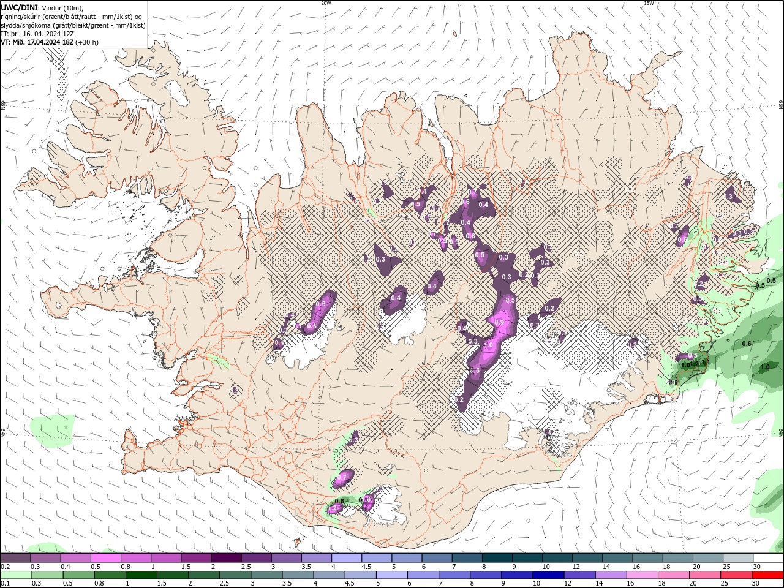Click the 16 light pink swatch, lower row
784x588 pixels.
coord(641,575)
